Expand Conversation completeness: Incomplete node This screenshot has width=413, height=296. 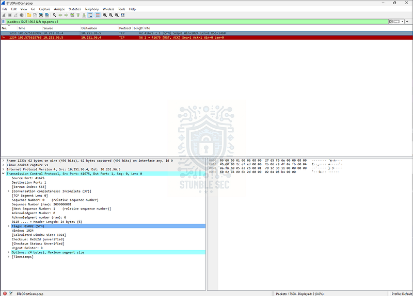[8, 191]
